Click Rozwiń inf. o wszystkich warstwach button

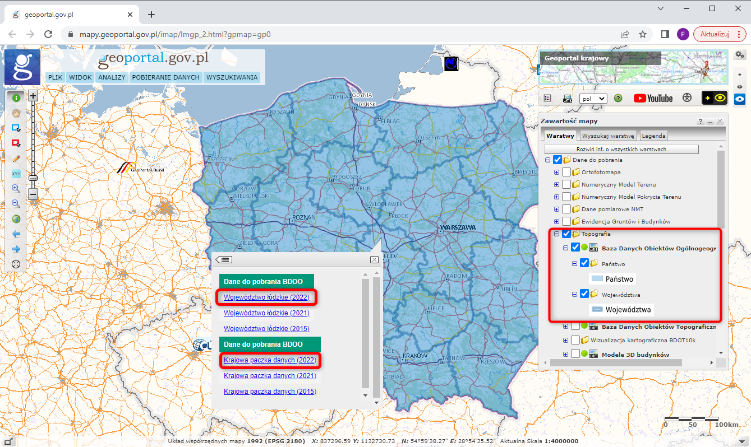click(621, 150)
